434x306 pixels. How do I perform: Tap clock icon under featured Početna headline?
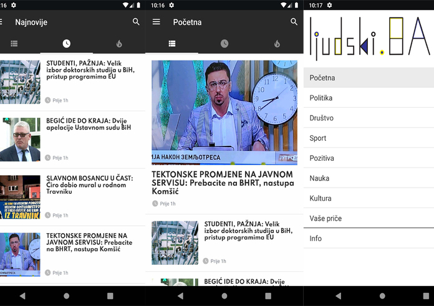click(x=155, y=204)
